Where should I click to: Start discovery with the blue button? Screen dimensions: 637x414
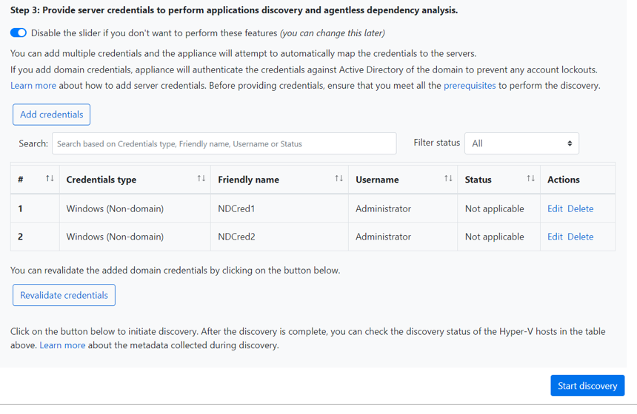(x=587, y=386)
